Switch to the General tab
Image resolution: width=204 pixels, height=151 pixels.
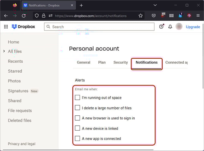tap(84, 62)
